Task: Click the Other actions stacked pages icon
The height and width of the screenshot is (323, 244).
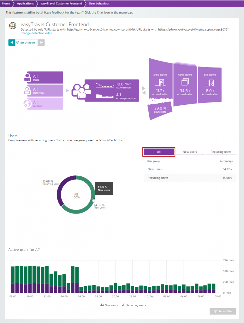Action: click(x=185, y=82)
